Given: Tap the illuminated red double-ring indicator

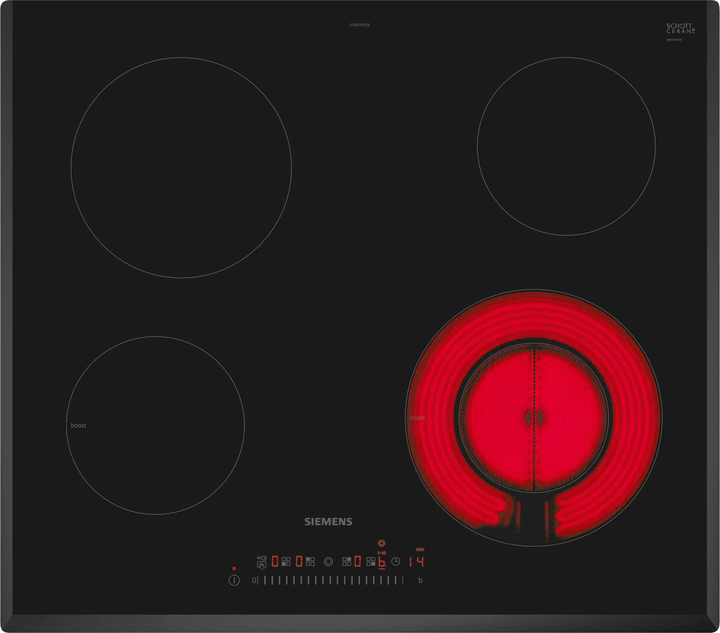Looking at the screenshot, I should coord(381,543).
